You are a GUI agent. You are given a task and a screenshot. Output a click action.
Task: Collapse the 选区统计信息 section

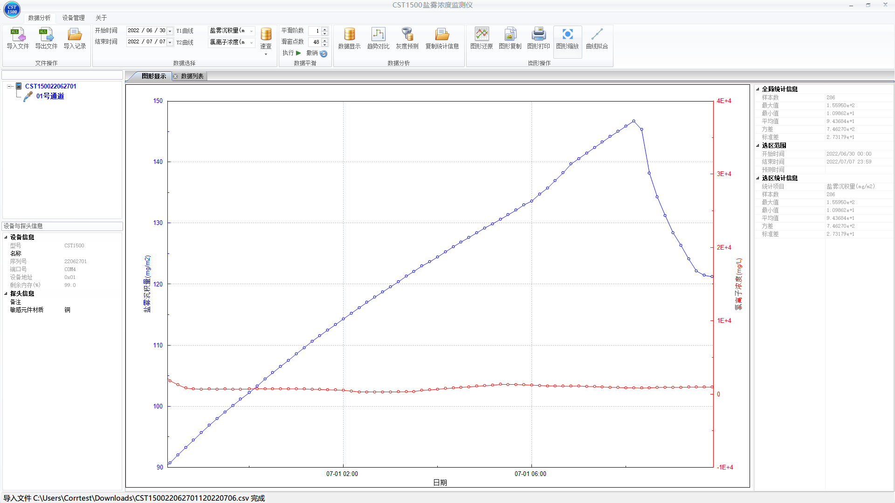(758, 178)
